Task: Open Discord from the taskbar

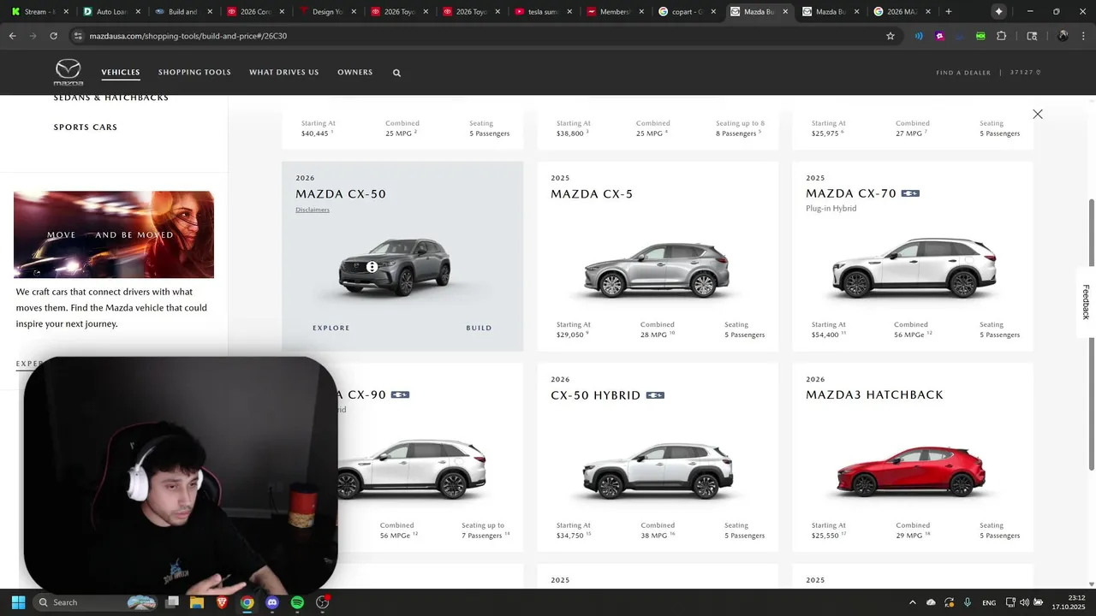Action: tap(272, 602)
